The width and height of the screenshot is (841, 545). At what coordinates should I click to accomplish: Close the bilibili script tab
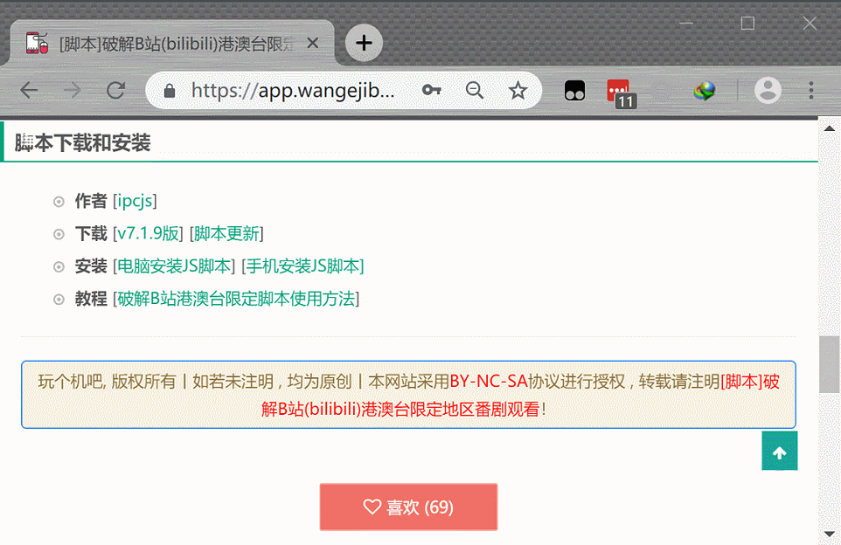[x=313, y=44]
